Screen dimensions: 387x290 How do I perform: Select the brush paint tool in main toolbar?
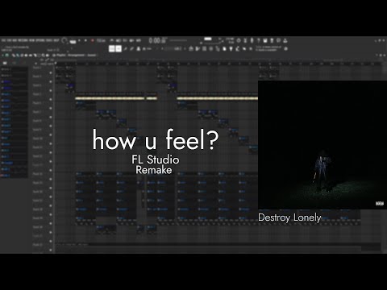pos(131,49)
